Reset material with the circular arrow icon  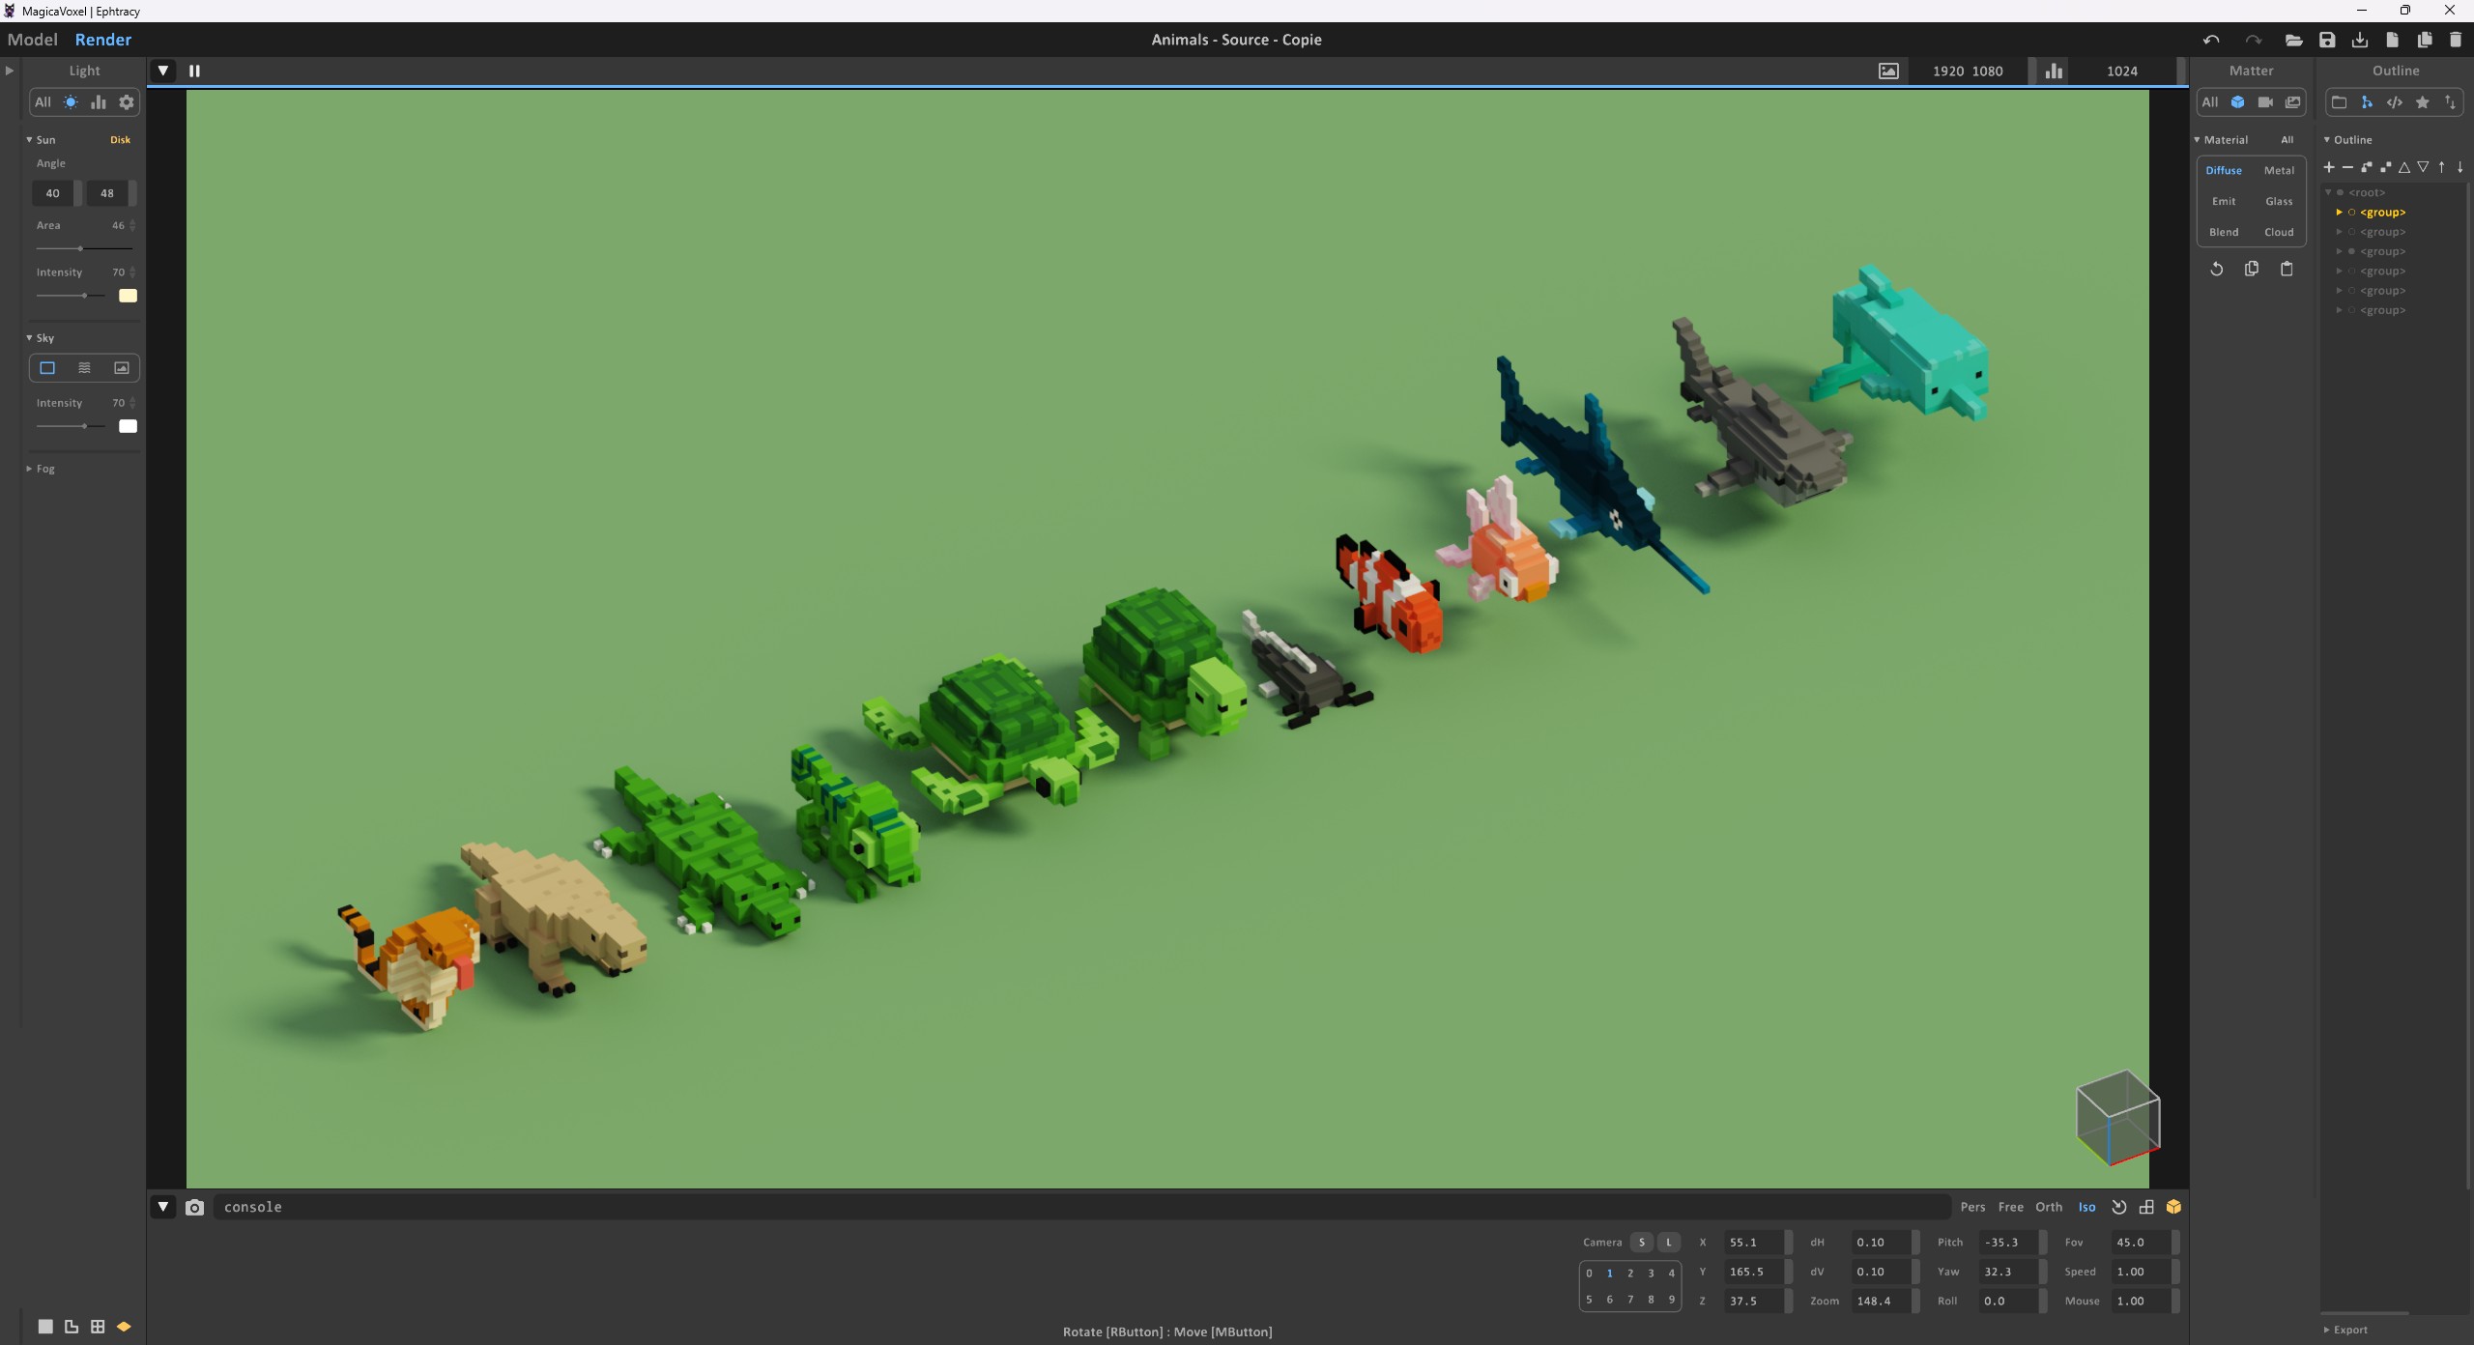click(2217, 270)
